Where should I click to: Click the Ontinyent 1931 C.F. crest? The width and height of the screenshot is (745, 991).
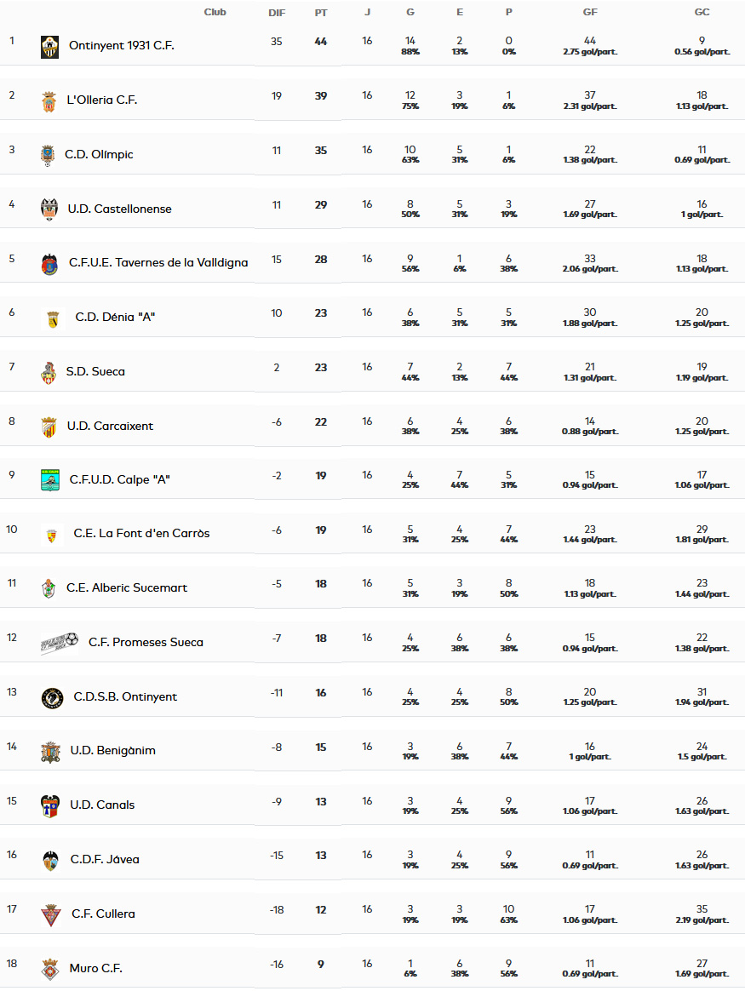coord(49,46)
